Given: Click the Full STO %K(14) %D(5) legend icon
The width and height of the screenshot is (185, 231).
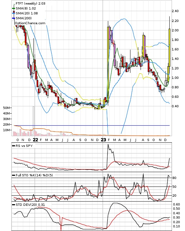Looking at the screenshot, I should pos(13,175).
